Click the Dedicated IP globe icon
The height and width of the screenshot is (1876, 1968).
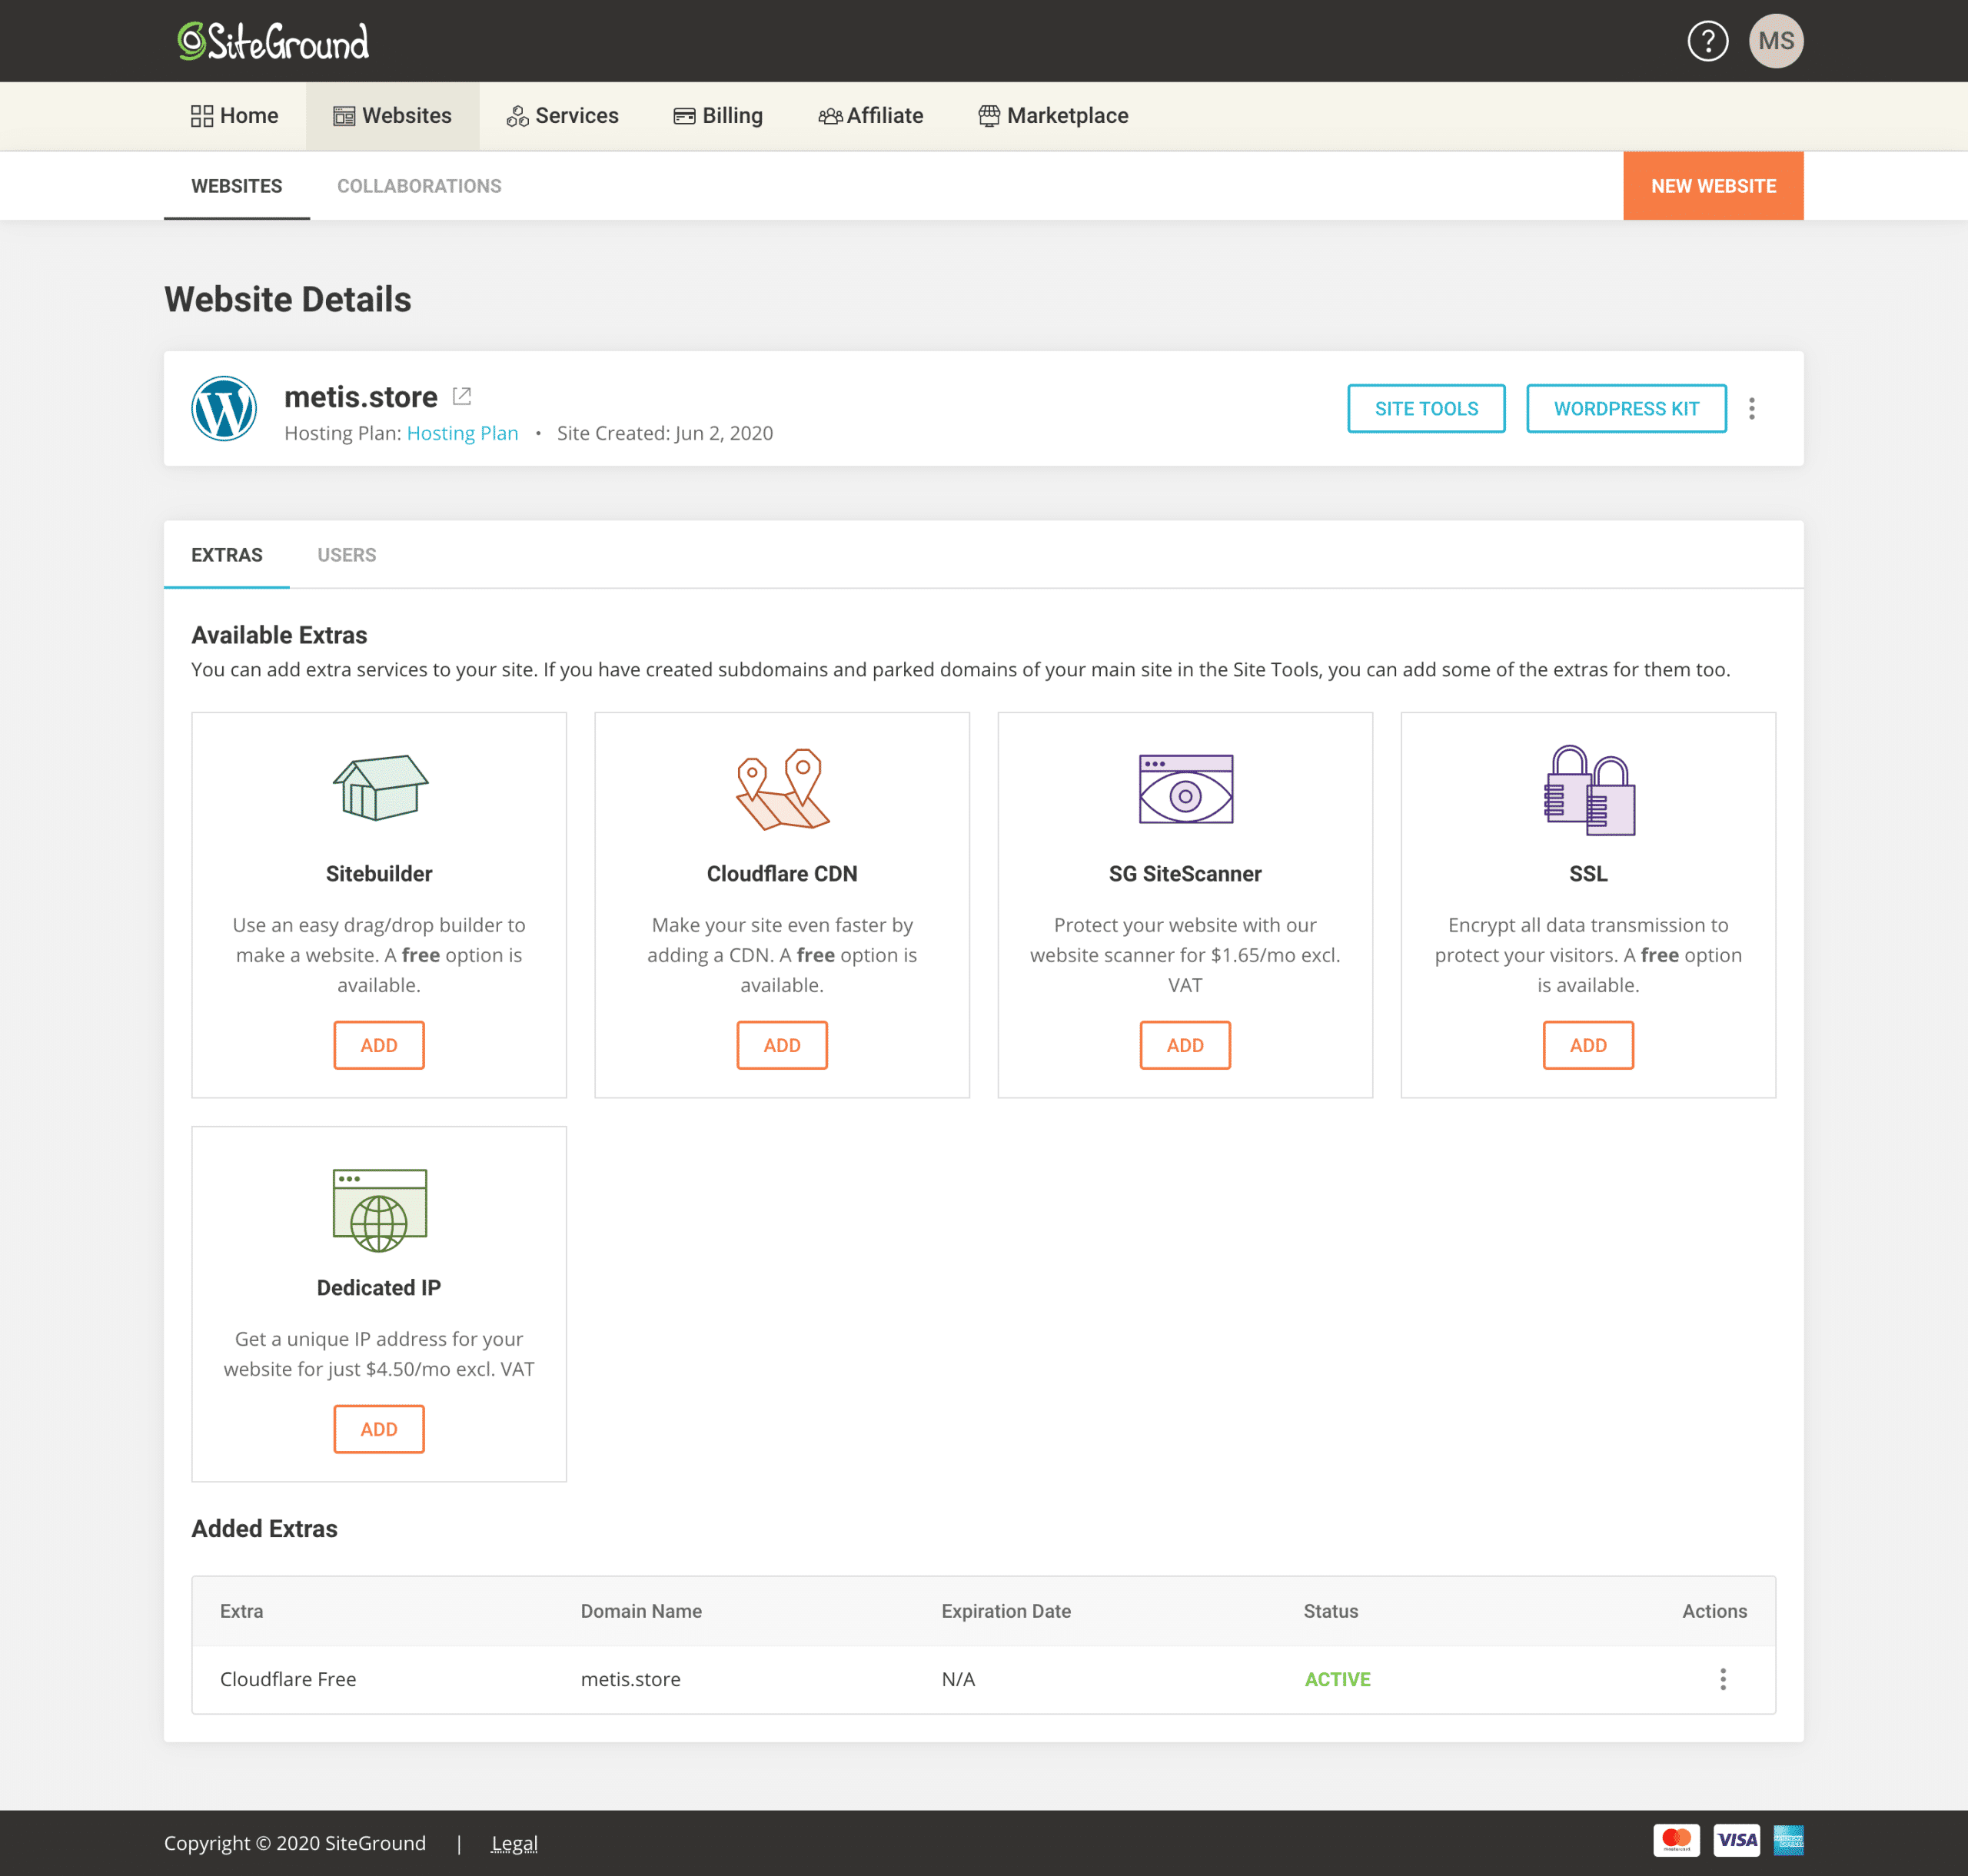[379, 1210]
